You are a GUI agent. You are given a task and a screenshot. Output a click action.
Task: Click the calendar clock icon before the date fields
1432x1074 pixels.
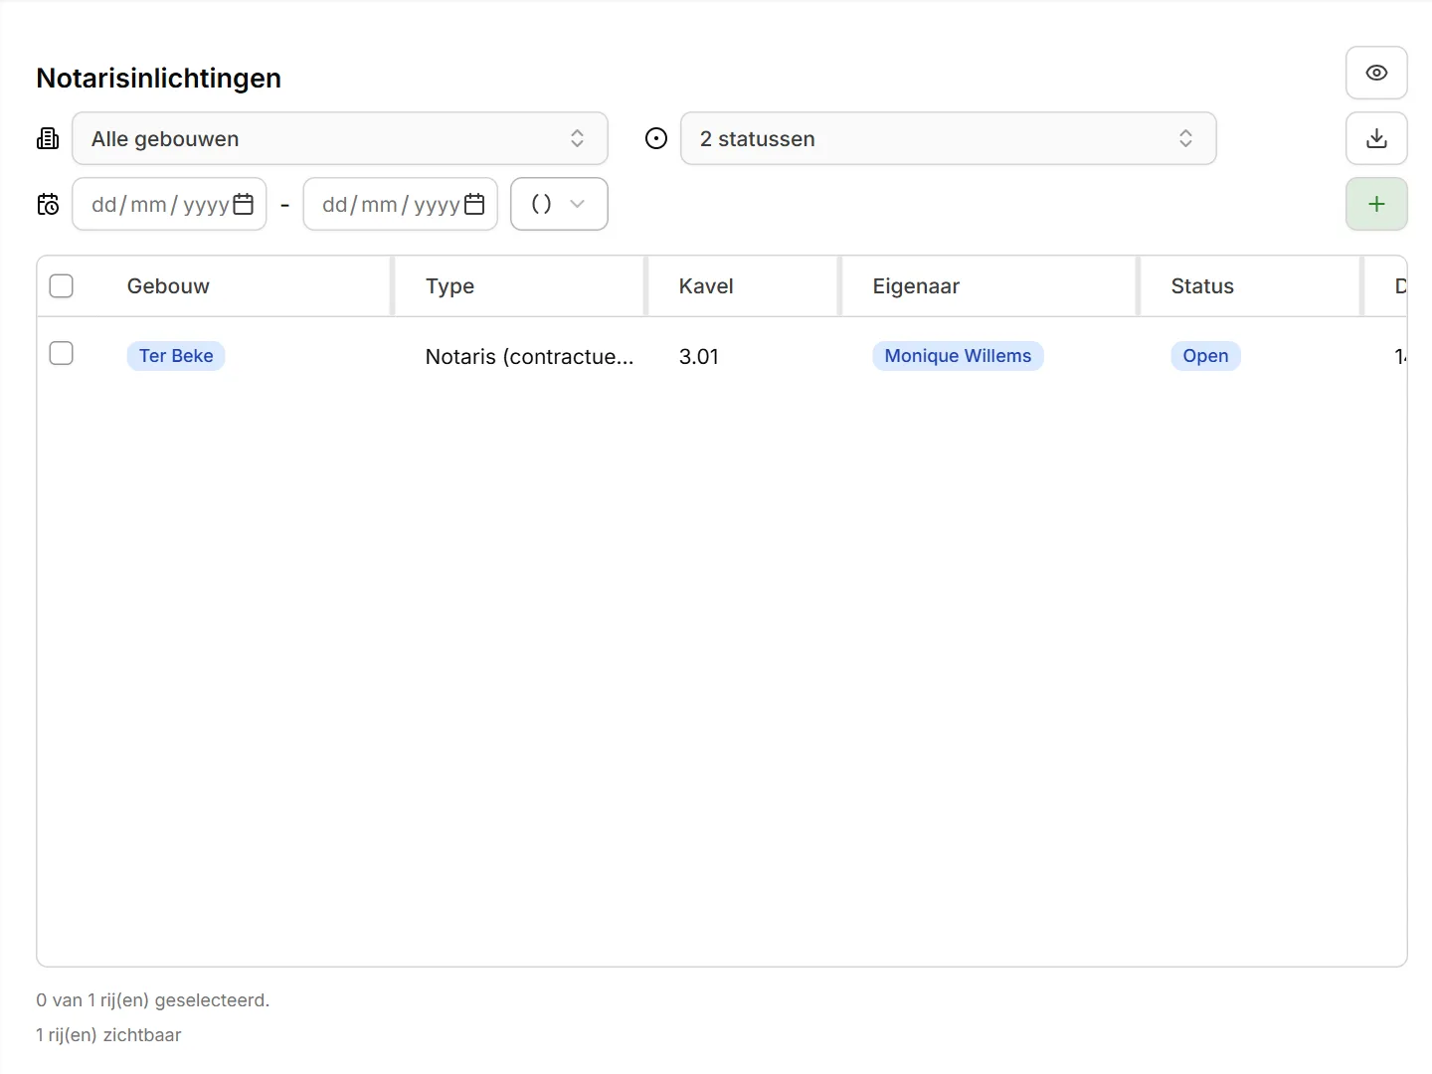pyautogui.click(x=48, y=205)
